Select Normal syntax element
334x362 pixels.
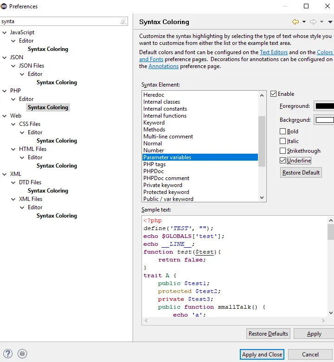pyautogui.click(x=200, y=144)
